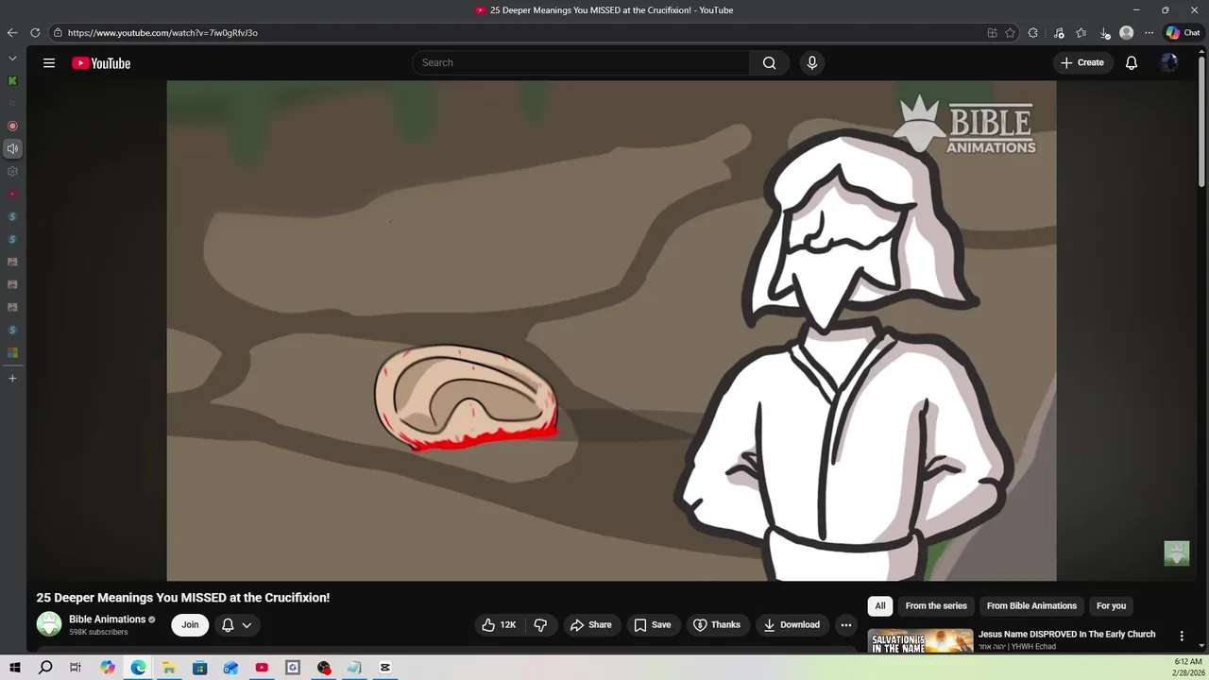The width and height of the screenshot is (1209, 680).
Task: Share the video with Share button
Action: pyautogui.click(x=591, y=625)
